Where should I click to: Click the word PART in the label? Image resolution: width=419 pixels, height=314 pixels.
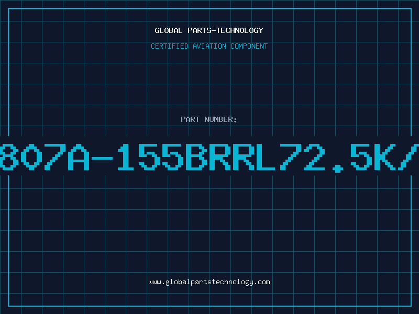190,119
